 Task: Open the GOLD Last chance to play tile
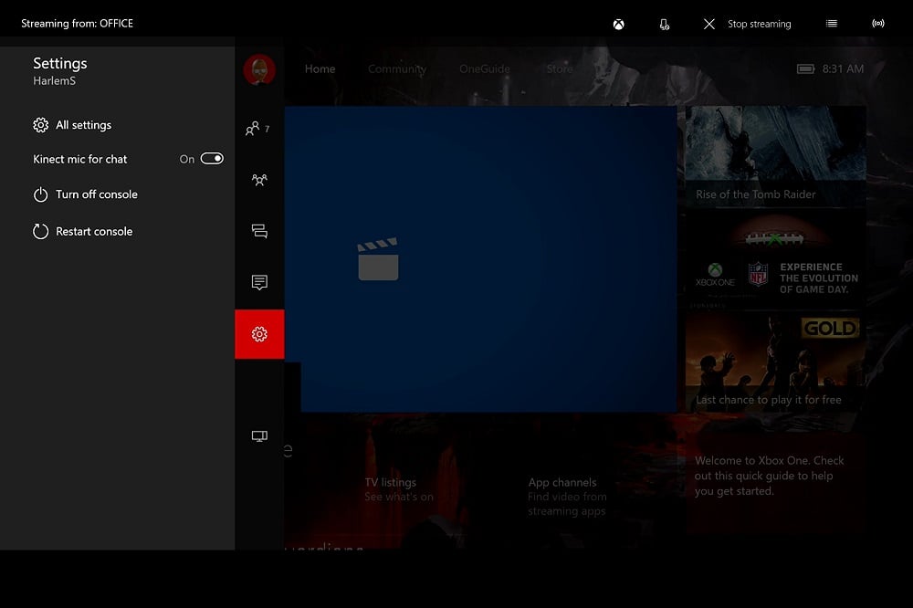click(x=775, y=362)
